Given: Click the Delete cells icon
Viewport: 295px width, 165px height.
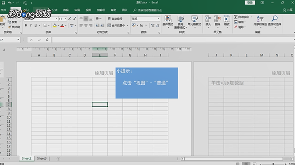Looking at the screenshot, I should pyautogui.click(x=217, y=22).
